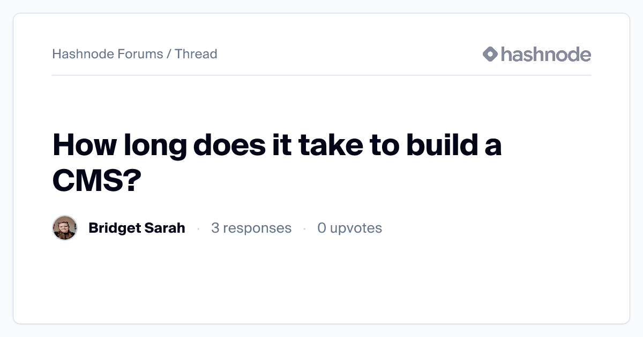This screenshot has width=643, height=337.
Task: Click the word "CMS?" in the title
Action: coord(96,181)
